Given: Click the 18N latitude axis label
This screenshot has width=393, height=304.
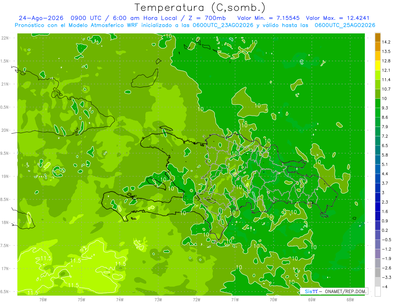Looking at the screenshot, I should click(x=5, y=222).
